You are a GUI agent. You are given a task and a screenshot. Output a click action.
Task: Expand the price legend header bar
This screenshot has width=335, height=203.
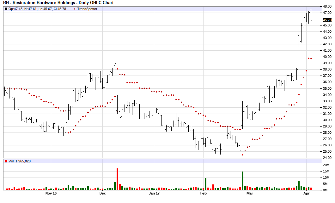(x=158, y=9)
